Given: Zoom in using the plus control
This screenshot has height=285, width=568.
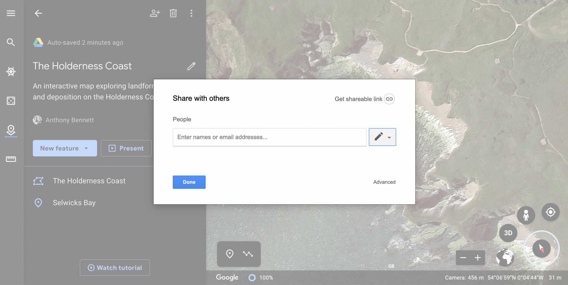Looking at the screenshot, I should coord(478,258).
